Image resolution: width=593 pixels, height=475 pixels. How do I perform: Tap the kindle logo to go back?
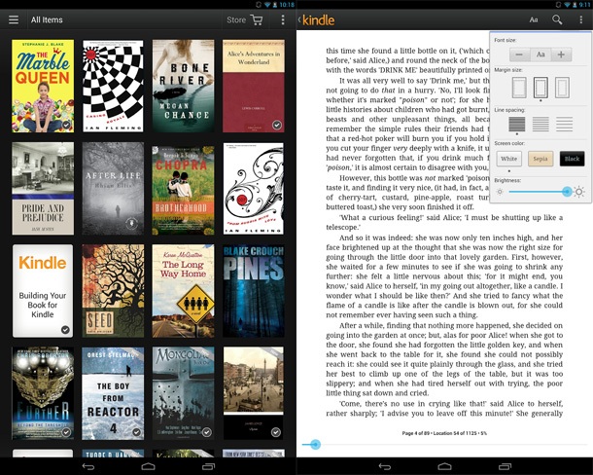(x=317, y=20)
